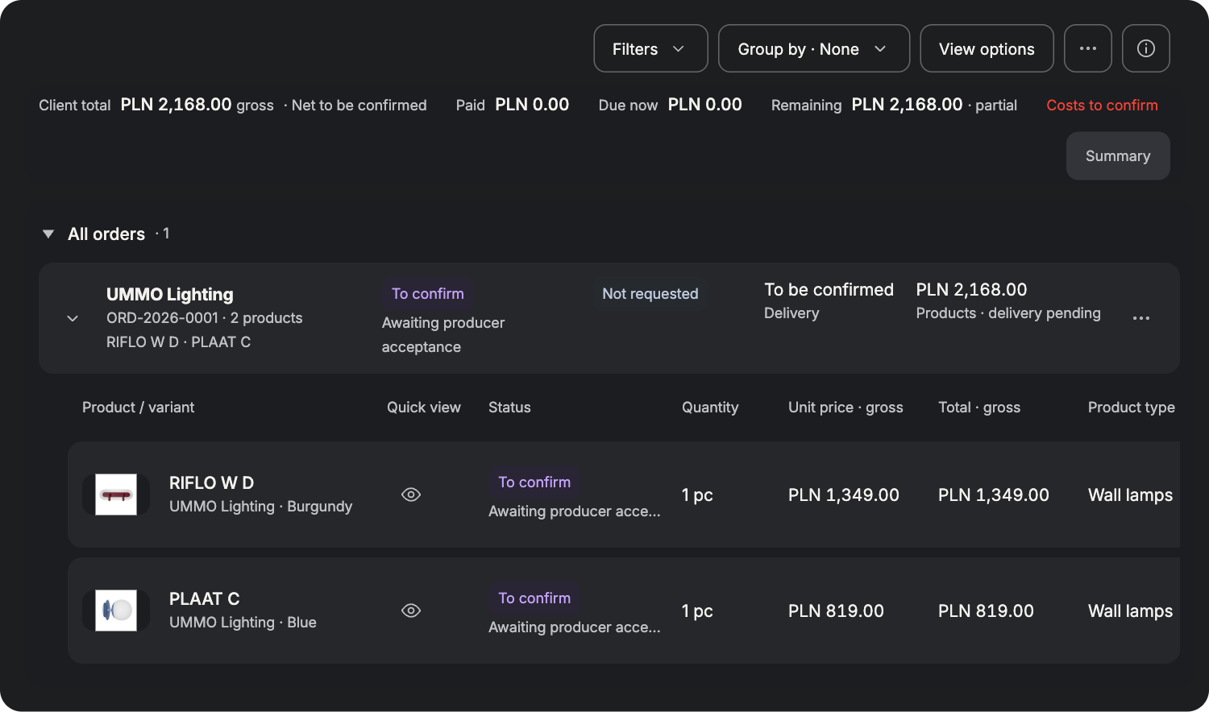The image size is (1209, 712).
Task: Click the Product / variant column header
Action: coord(138,408)
